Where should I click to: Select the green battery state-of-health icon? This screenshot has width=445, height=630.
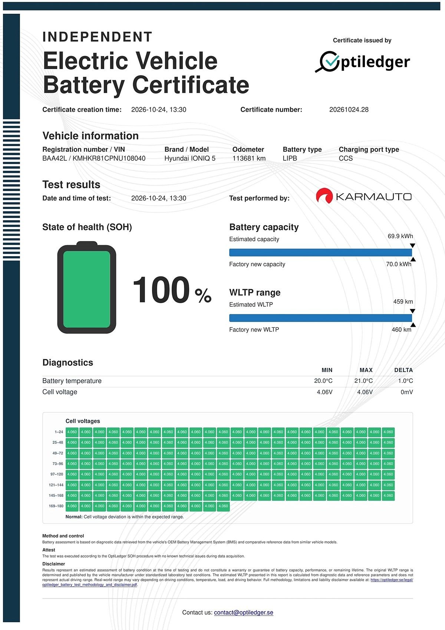(x=87, y=287)
